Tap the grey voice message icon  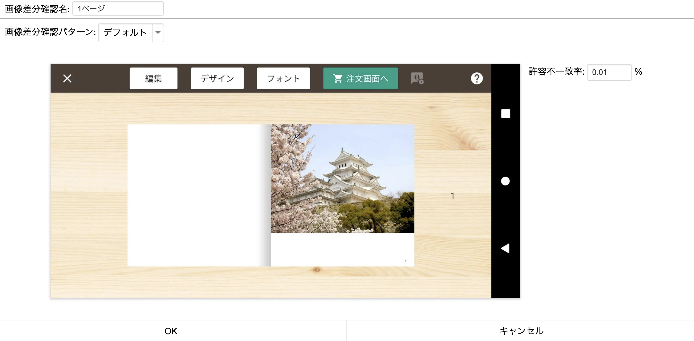click(417, 78)
